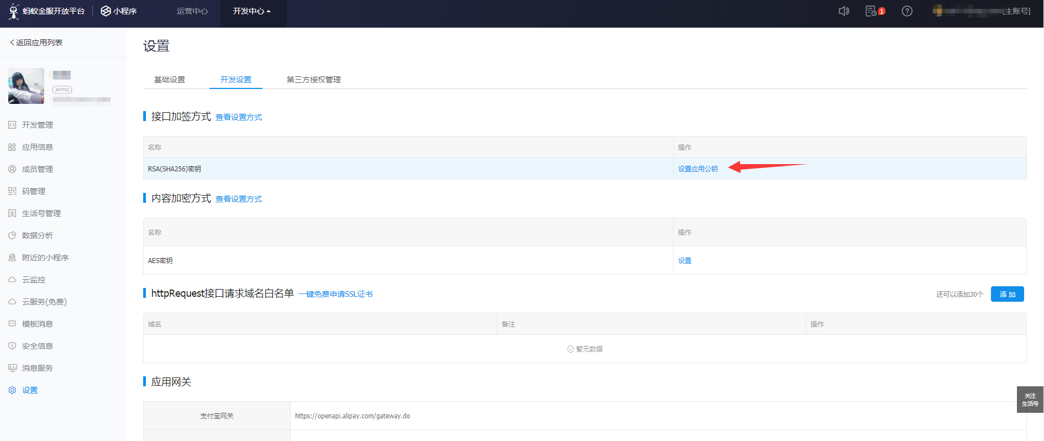
Task: Open 开发管理 in the sidebar
Action: [x=37, y=125]
